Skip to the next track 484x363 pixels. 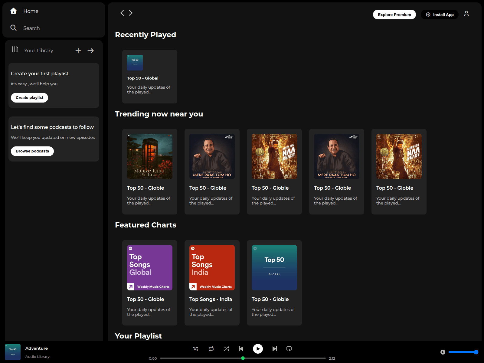click(274, 349)
